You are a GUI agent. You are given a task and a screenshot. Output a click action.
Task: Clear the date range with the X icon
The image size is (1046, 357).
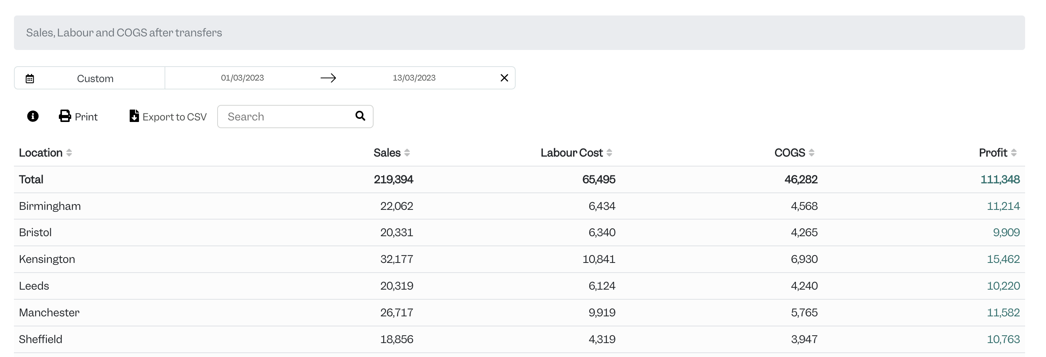pyautogui.click(x=504, y=77)
